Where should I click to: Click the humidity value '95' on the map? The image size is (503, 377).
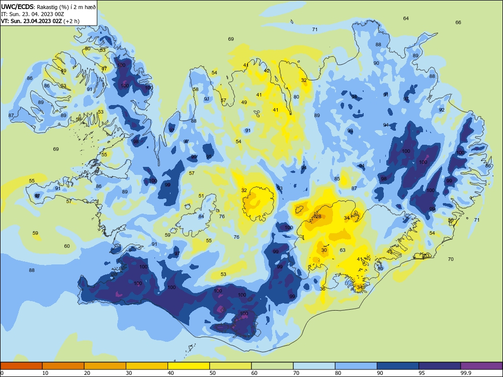pos(209,156)
